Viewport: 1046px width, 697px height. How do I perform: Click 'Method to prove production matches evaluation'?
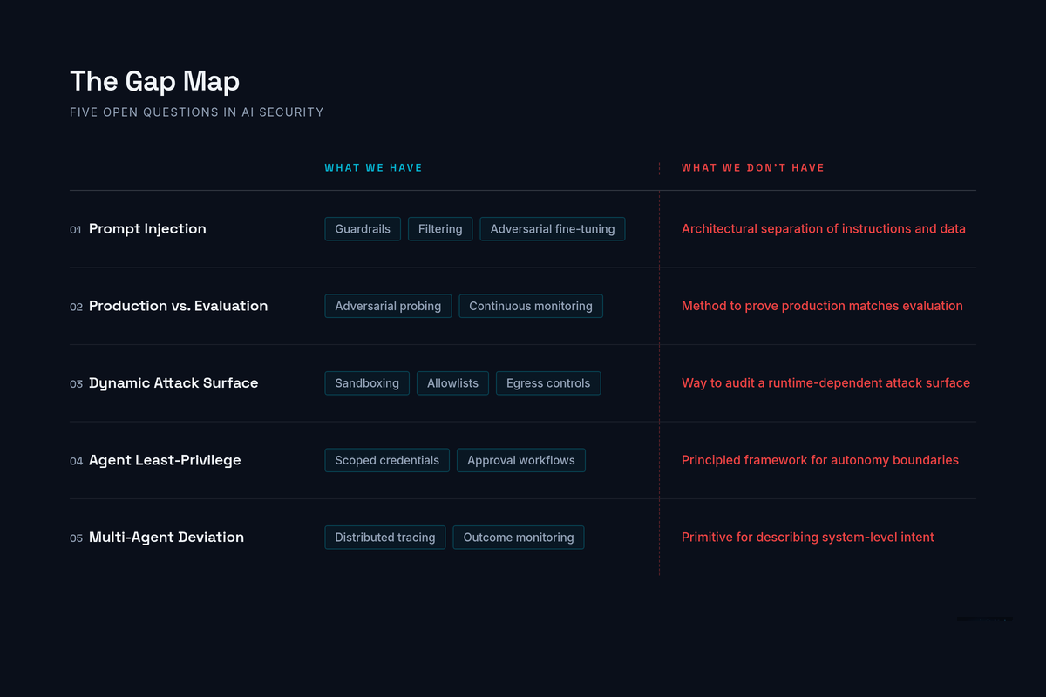coord(822,306)
